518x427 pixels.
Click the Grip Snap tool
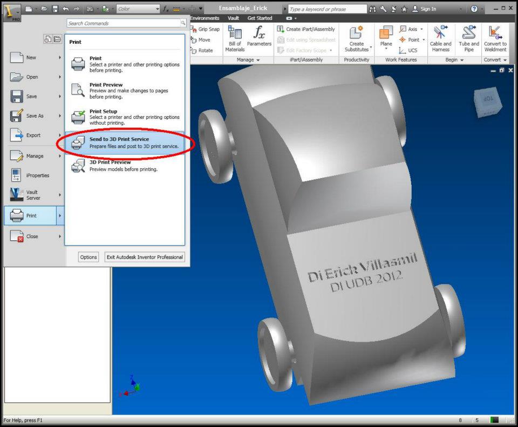[206, 29]
